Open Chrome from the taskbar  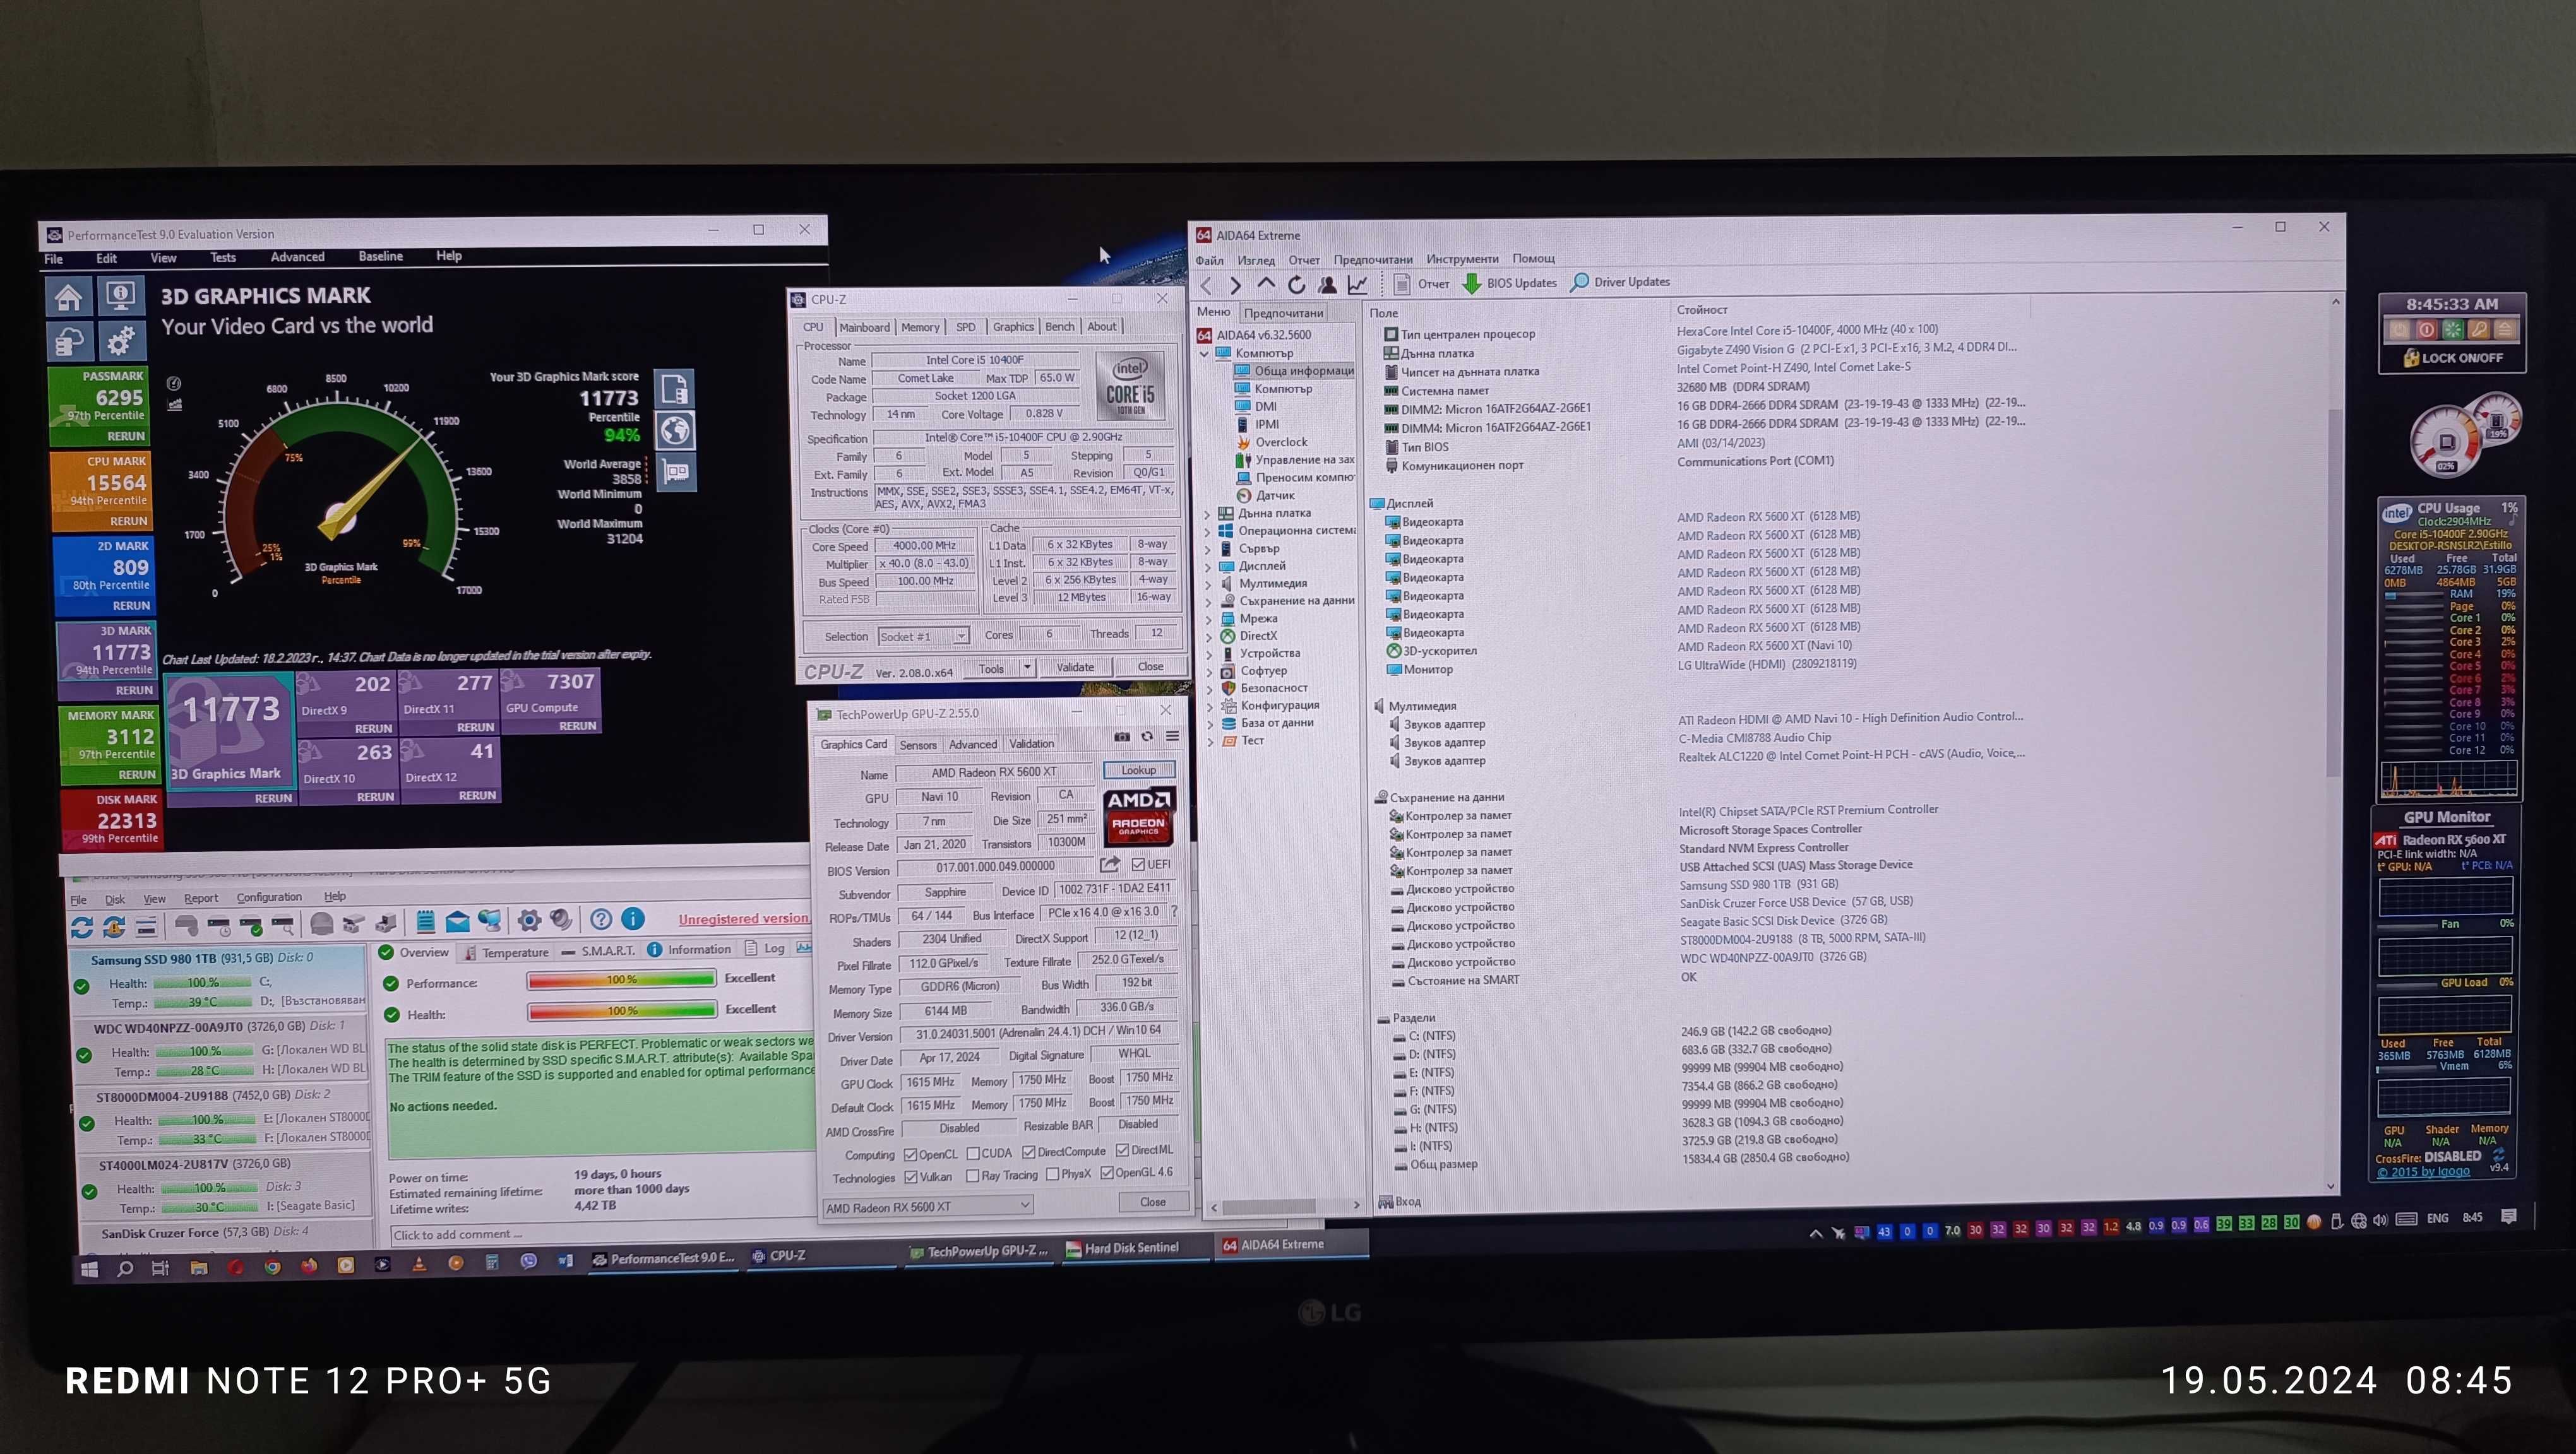point(272,1267)
